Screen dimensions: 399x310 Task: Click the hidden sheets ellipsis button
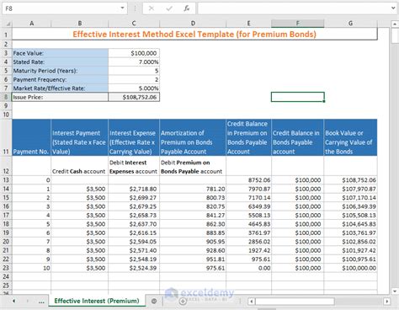(x=41, y=302)
